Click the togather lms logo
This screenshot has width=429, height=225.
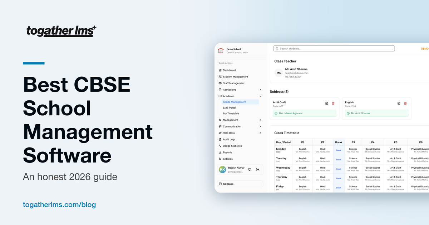coord(61,31)
